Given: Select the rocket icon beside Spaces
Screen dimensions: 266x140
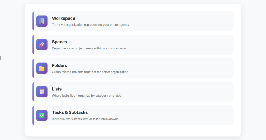Looking at the screenshot, I should point(42,44).
